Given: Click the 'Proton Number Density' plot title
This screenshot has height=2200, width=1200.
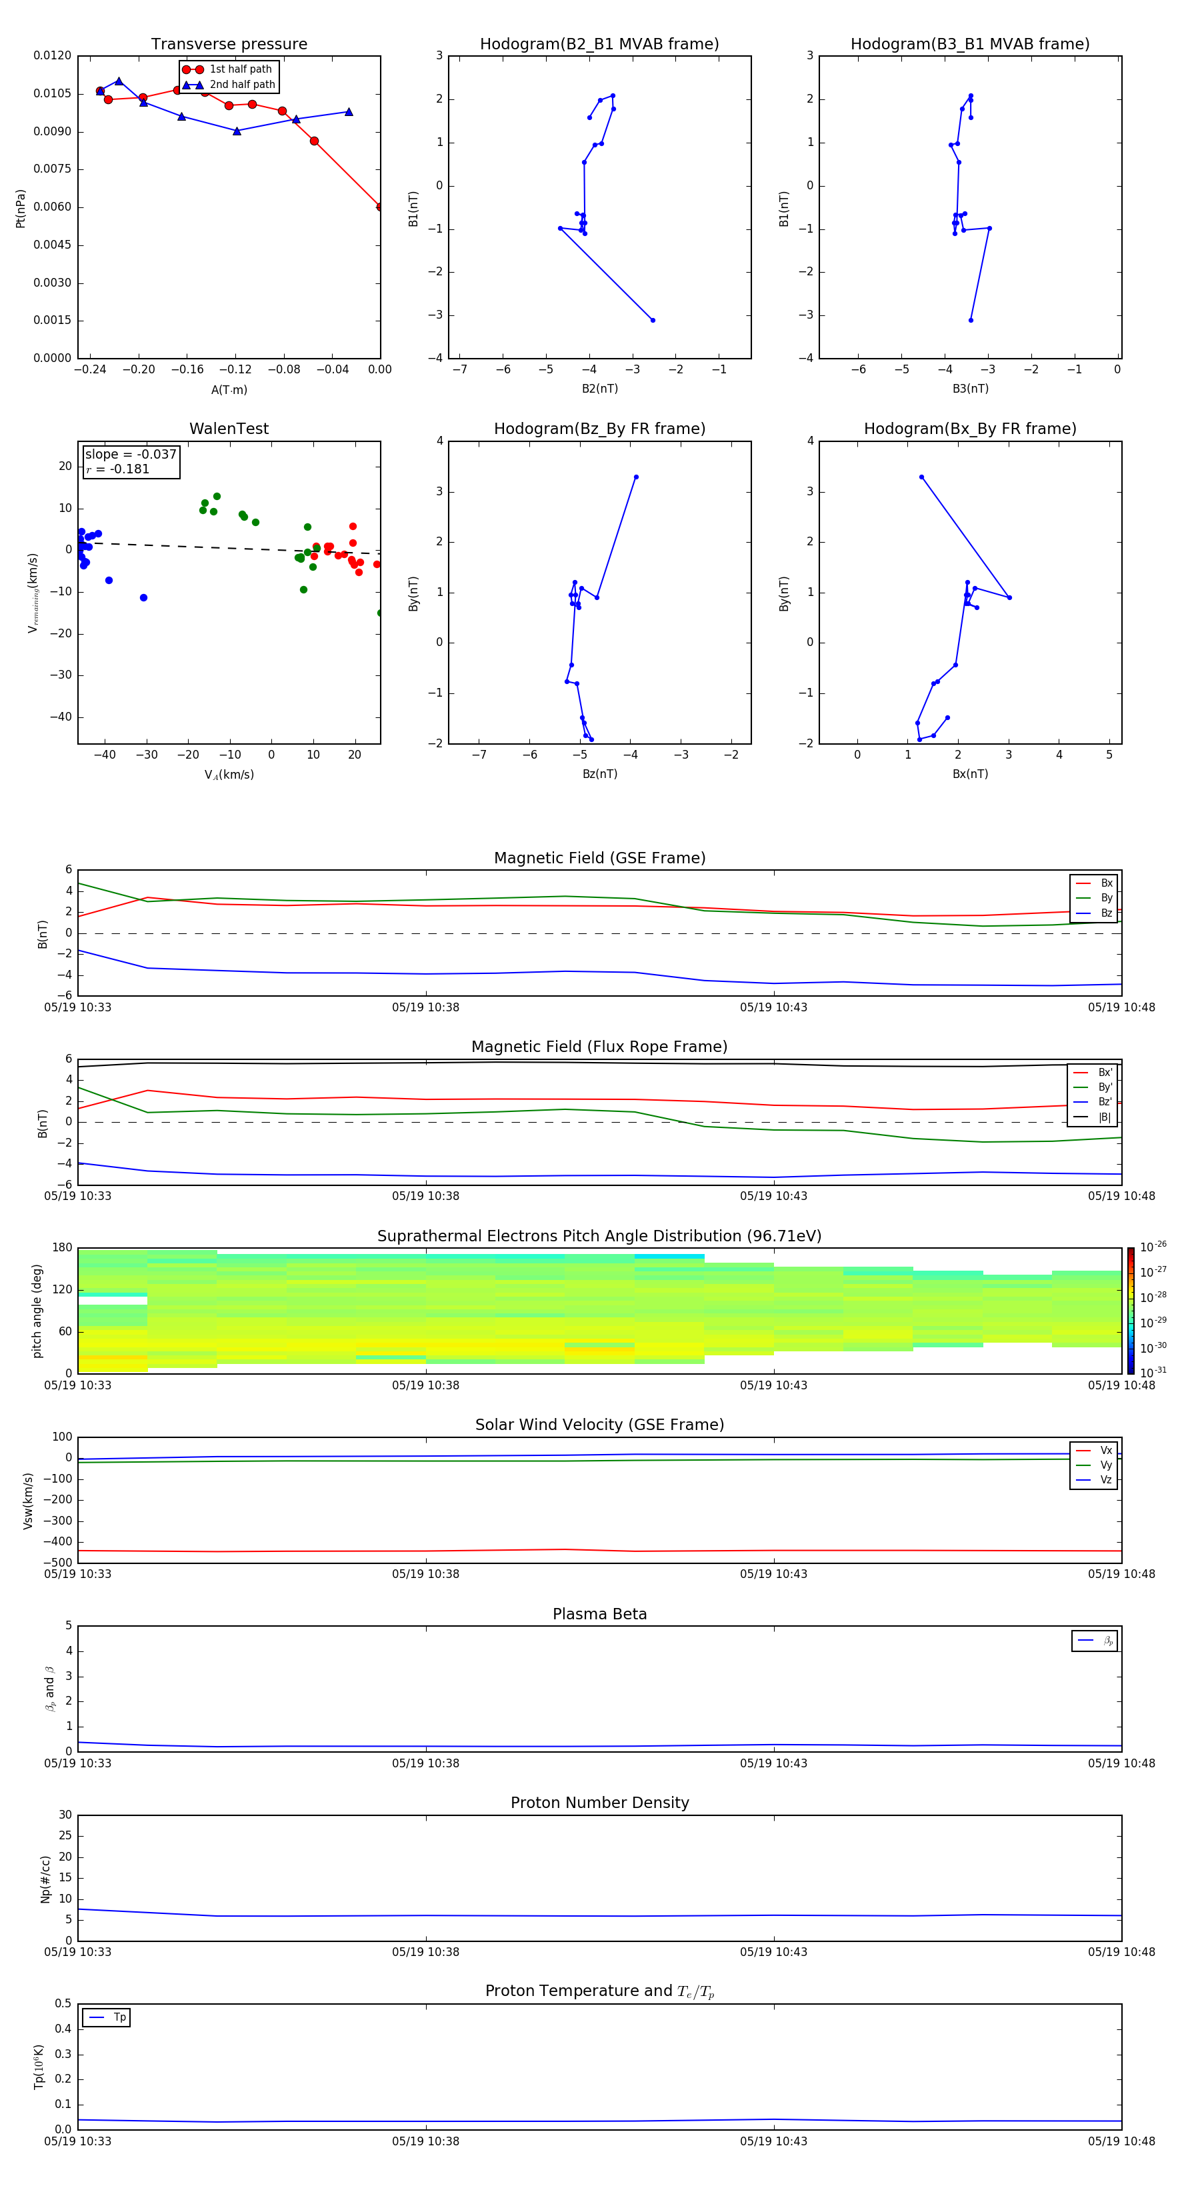Looking at the screenshot, I should click(x=599, y=1803).
